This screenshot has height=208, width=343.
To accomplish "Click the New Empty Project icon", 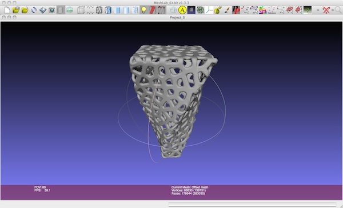I will click(x=7, y=10).
